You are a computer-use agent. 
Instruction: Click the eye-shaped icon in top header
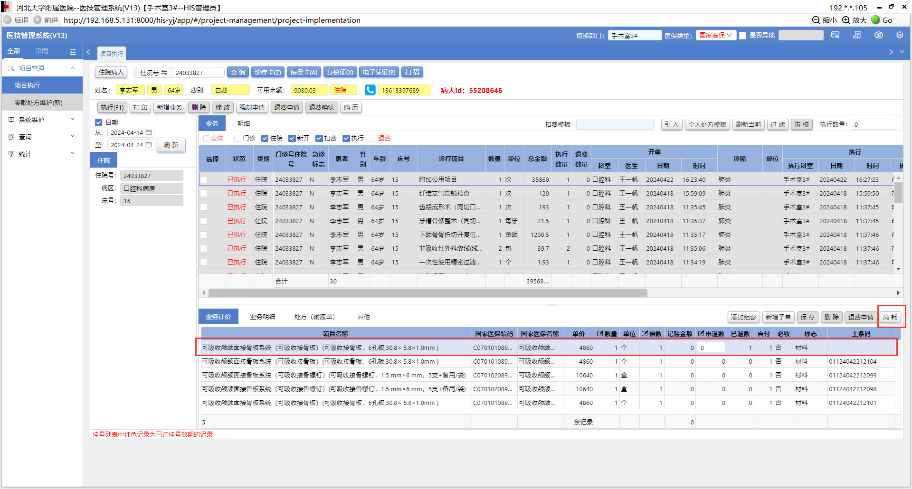[878, 35]
